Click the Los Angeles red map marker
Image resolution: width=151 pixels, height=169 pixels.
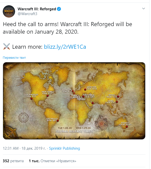click(31, 99)
